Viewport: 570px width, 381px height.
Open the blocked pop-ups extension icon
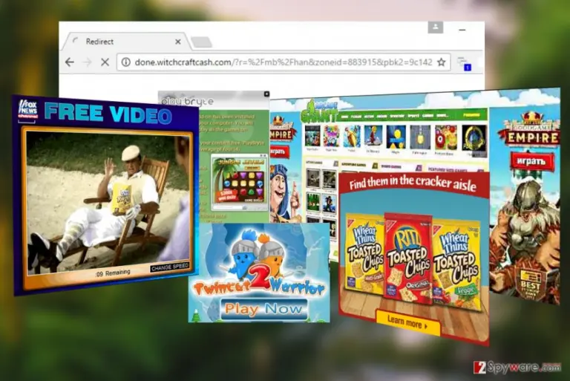click(x=464, y=64)
